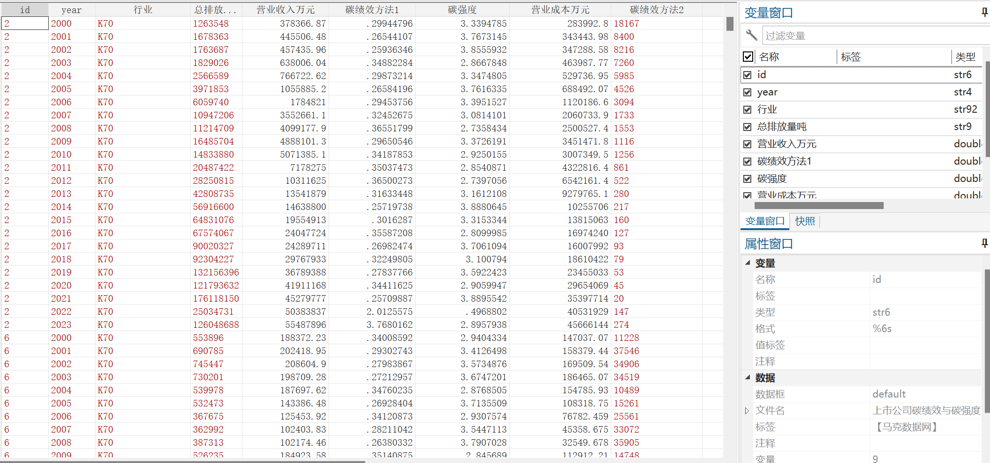Collapse the 数据 properties section

748,377
